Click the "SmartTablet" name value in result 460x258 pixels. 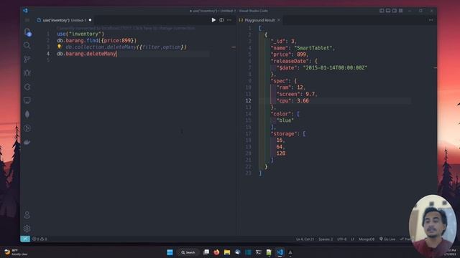click(x=313, y=48)
